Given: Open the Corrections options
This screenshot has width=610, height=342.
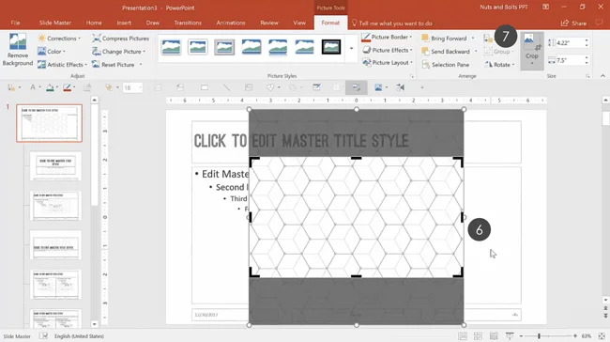Looking at the screenshot, I should (x=59, y=39).
